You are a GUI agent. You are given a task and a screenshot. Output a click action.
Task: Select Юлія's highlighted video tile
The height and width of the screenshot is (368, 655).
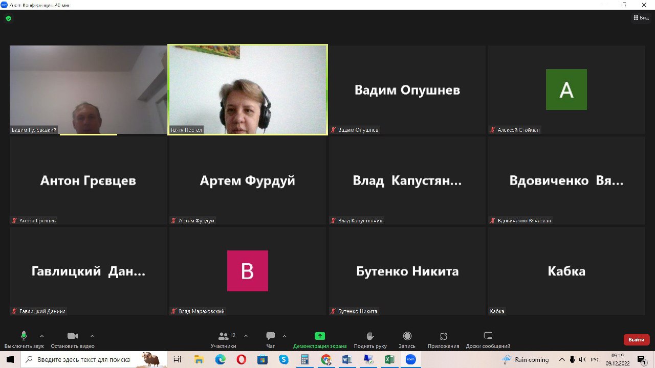point(248,89)
